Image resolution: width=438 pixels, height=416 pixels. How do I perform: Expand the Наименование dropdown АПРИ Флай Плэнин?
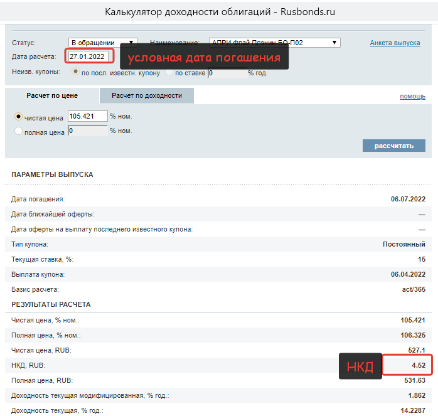point(274,43)
